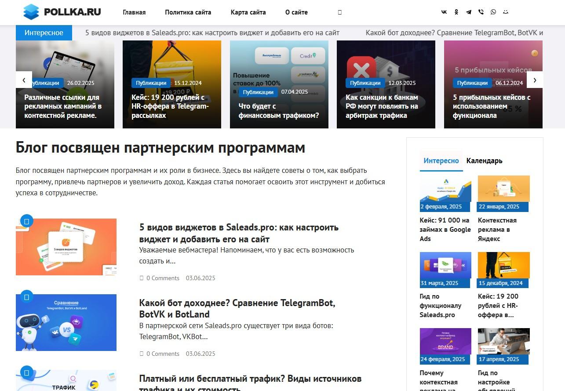
Task: Switch to the Интересно sidebar tab
Action: click(441, 161)
